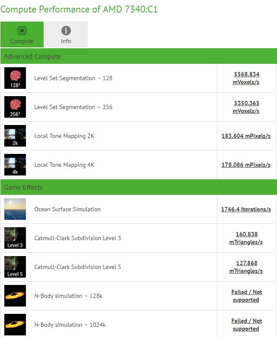
Task: Click the Level Set Segmentation 256 brain icon
Action: [15, 107]
